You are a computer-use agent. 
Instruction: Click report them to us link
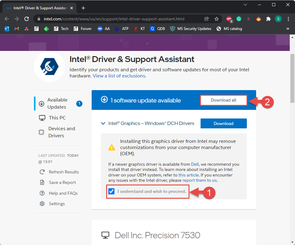tap(200, 180)
